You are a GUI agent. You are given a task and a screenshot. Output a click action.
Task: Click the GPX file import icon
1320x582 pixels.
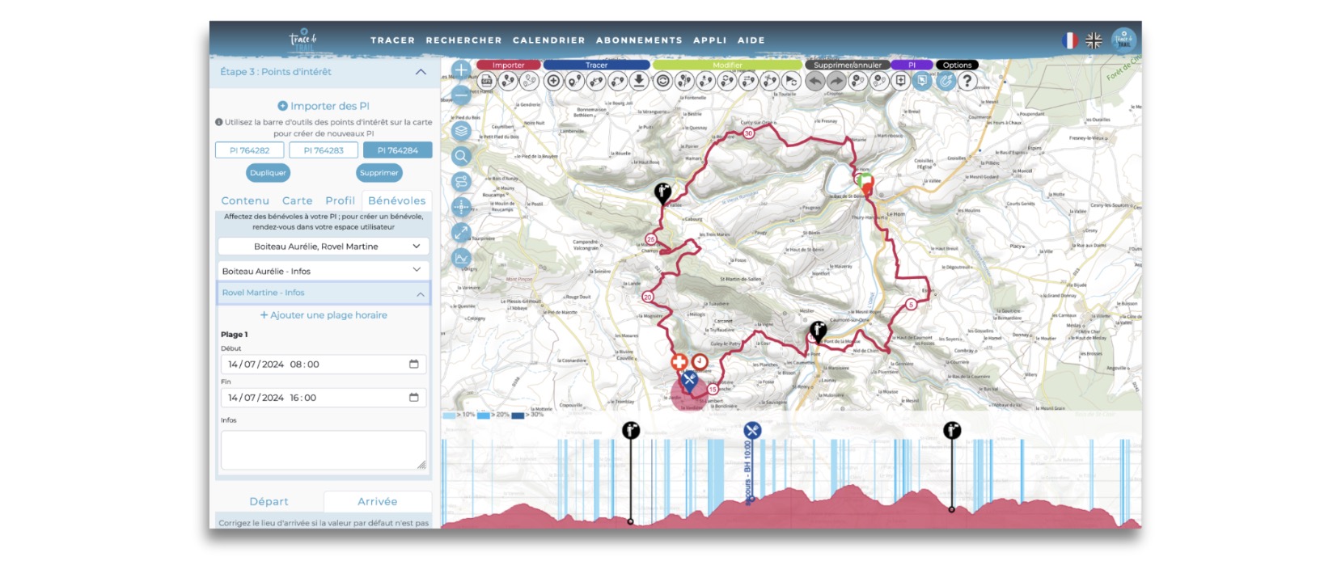coord(486,81)
